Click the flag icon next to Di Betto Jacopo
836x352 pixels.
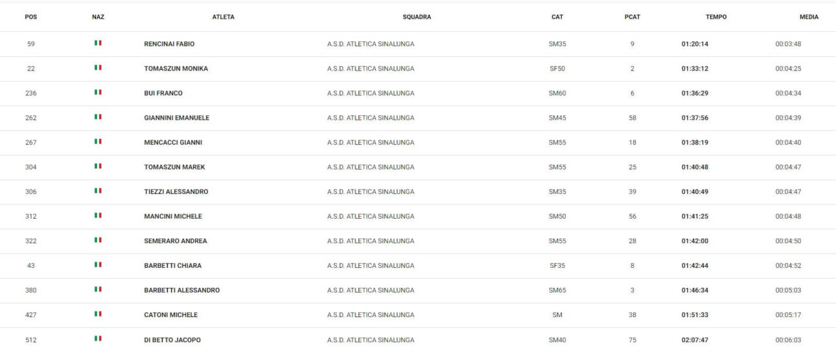coord(98,338)
